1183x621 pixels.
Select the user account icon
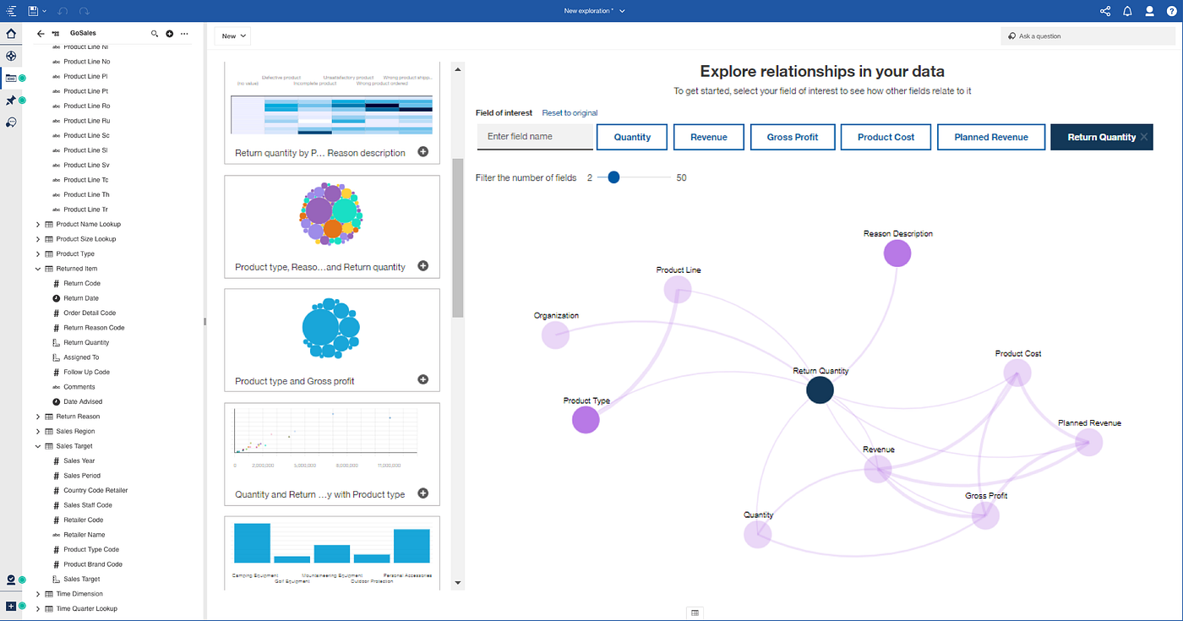click(x=1150, y=11)
